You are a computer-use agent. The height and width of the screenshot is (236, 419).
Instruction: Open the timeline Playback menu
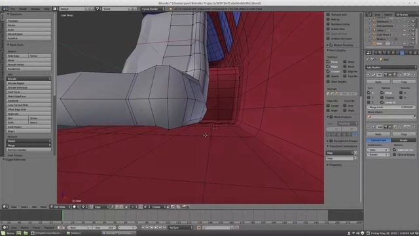tap(49, 227)
